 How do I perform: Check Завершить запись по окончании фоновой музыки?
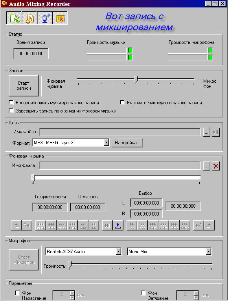click(11, 111)
